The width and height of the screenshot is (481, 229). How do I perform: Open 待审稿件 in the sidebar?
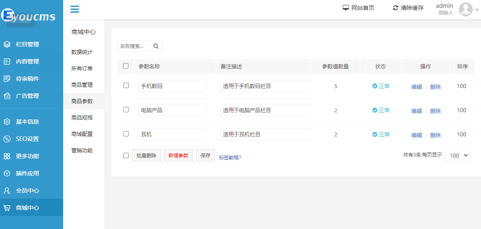tap(32, 79)
